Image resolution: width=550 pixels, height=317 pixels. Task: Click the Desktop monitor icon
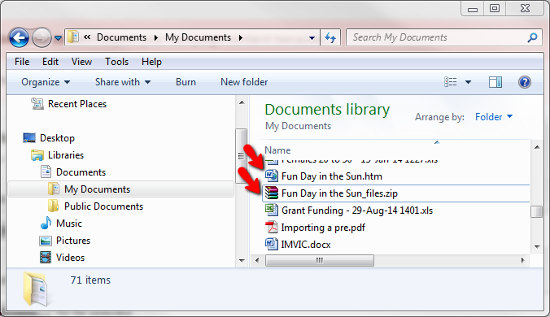coord(29,138)
